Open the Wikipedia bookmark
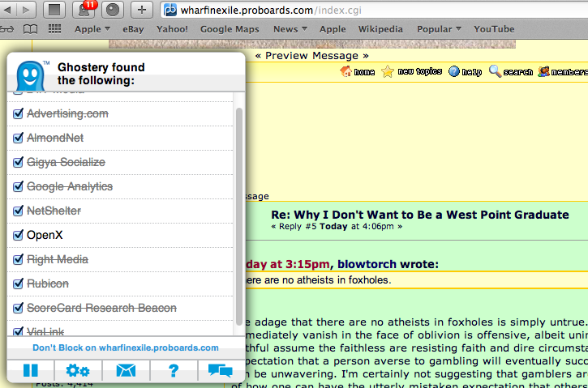 tap(380, 29)
